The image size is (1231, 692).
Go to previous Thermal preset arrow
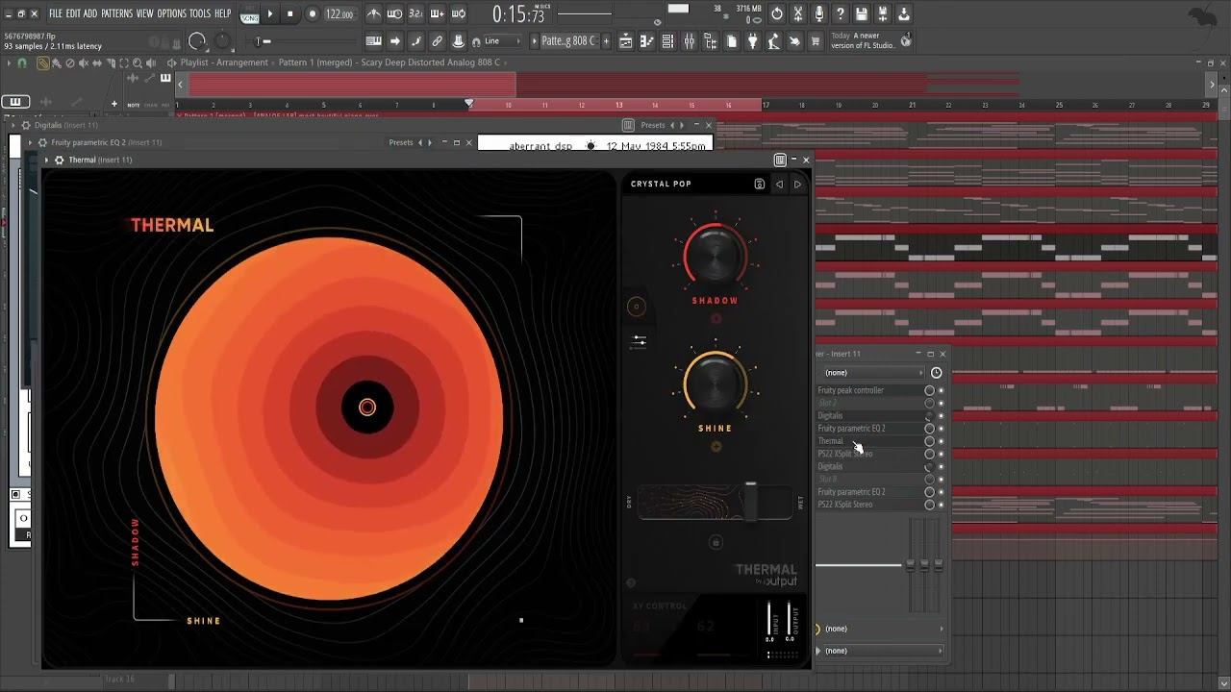pos(779,184)
